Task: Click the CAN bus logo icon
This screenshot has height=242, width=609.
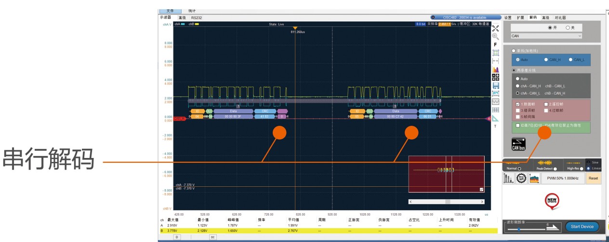Action: click(518, 145)
